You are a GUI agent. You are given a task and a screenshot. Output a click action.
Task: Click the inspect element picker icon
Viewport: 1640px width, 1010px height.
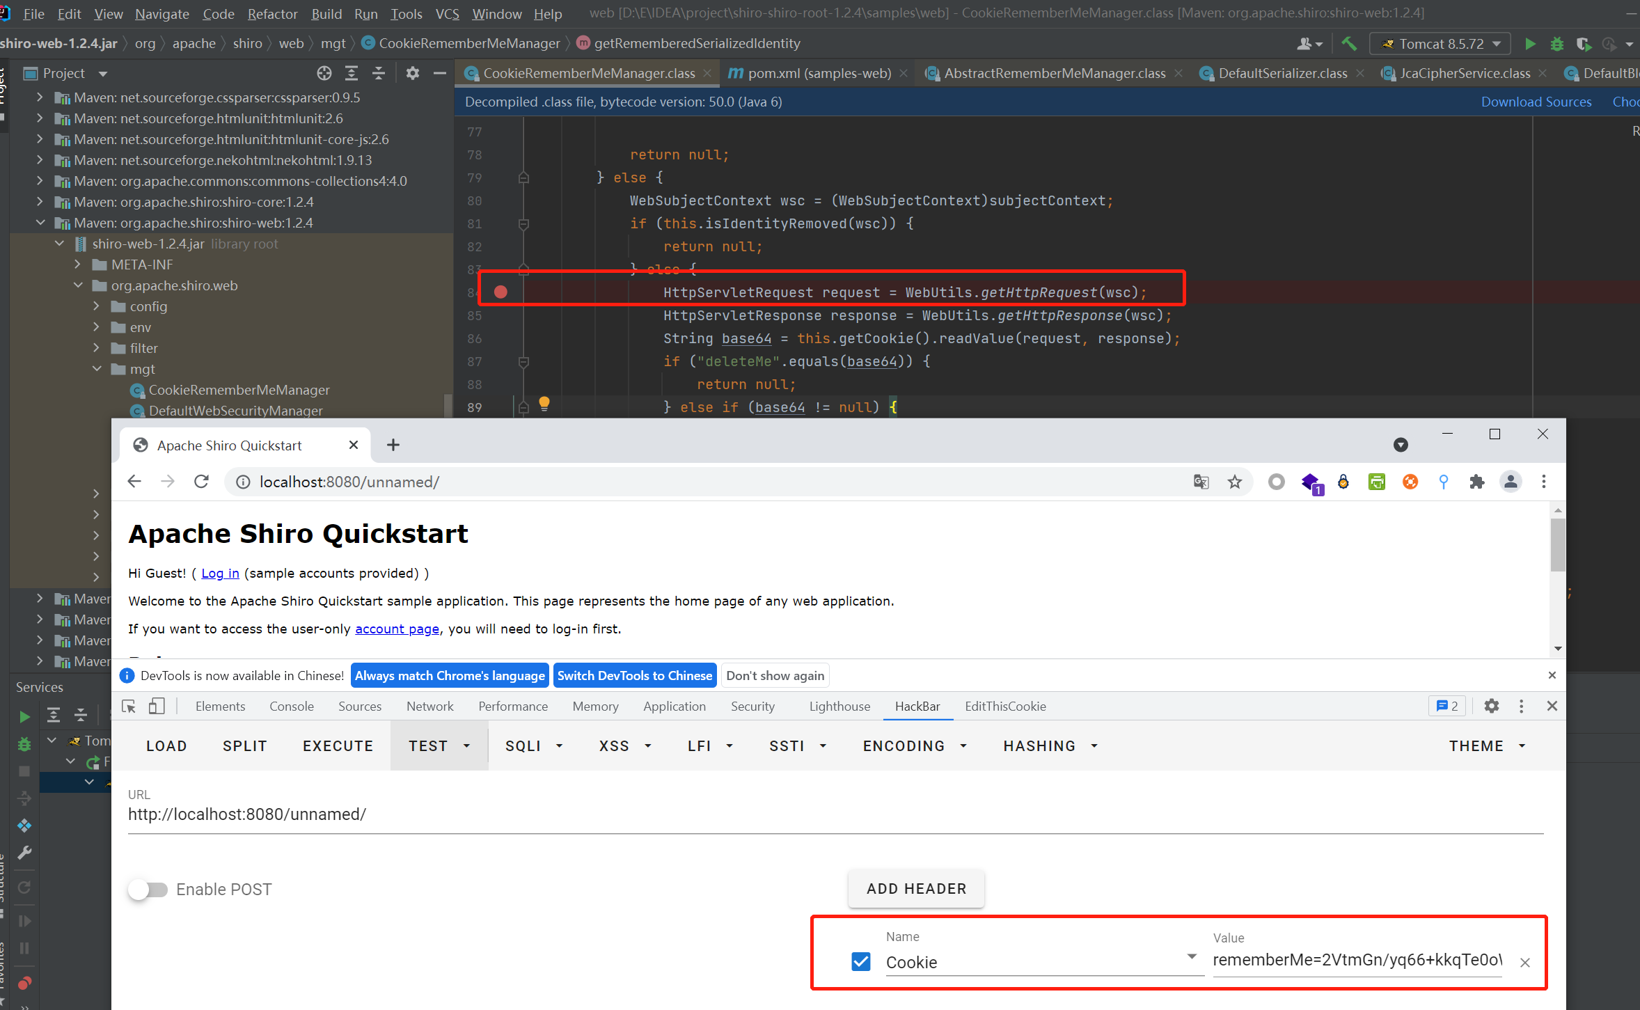[129, 707]
